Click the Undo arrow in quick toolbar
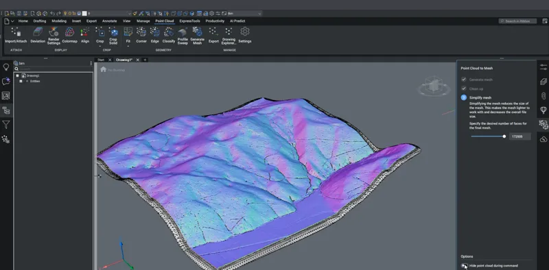Screen dimensions: 549x270 click(x=52, y=14)
